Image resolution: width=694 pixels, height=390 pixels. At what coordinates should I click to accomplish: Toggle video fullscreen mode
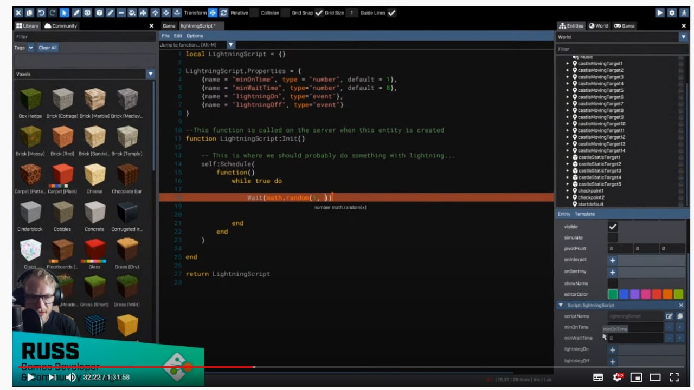tap(674, 377)
